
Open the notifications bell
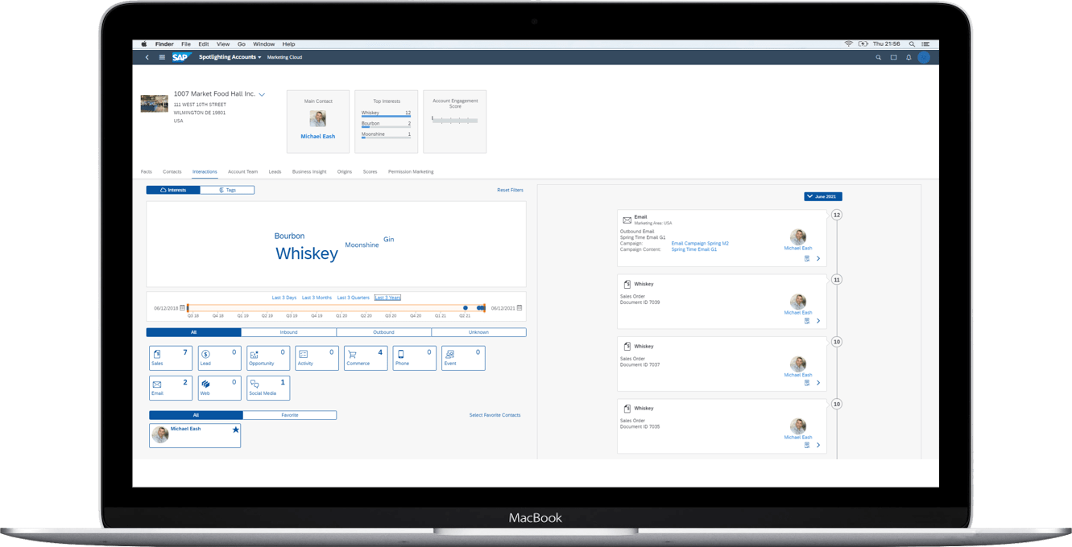909,57
